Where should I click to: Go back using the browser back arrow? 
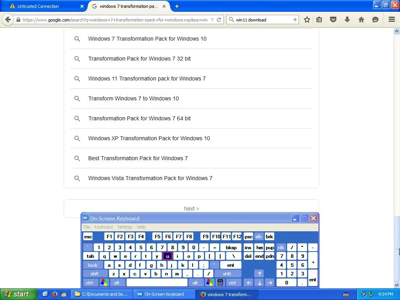8,20
